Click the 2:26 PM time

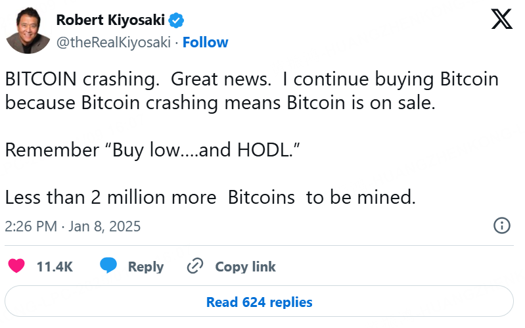[30, 227]
